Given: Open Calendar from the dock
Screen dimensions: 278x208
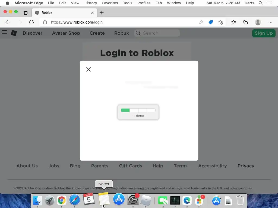Looking at the screenshot, I should (89, 199).
